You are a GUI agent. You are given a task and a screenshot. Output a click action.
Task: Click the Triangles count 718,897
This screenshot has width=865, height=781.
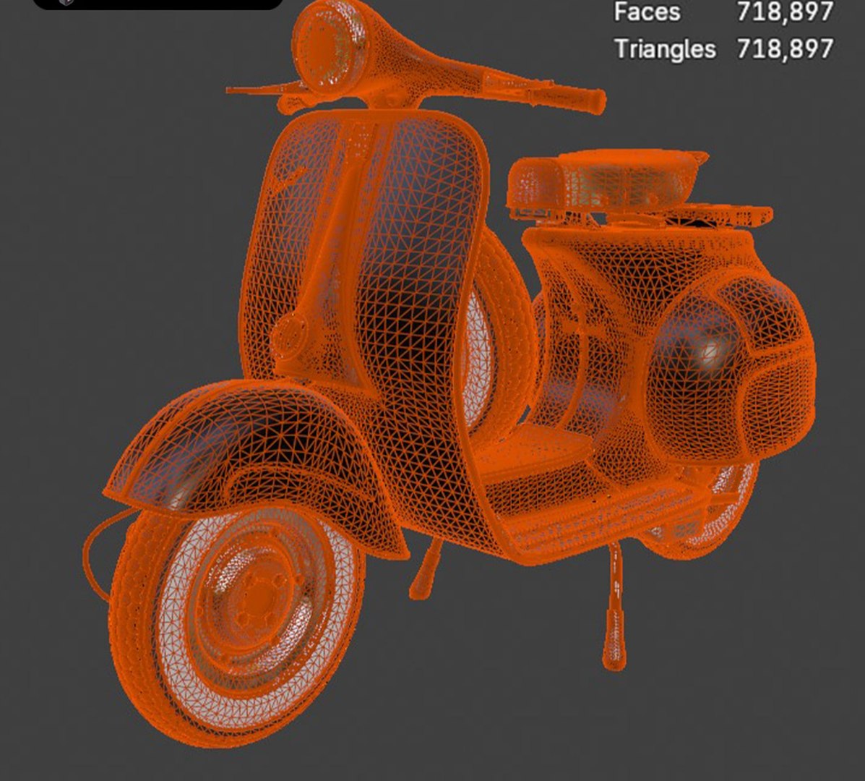tap(785, 48)
